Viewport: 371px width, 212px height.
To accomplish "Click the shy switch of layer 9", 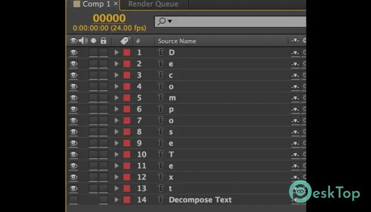I will coord(295,144).
